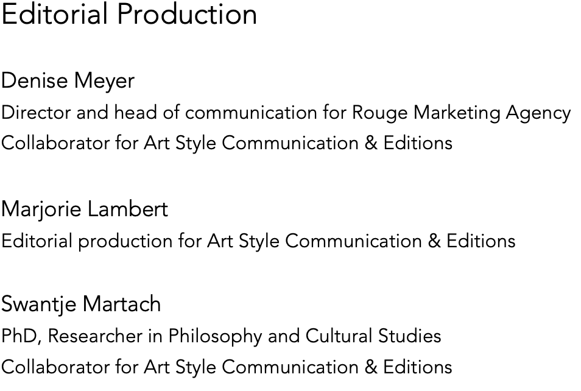Select the name "Swantje Martach"
Image resolution: width=581 pixels, height=391 pixels.
tap(81, 303)
